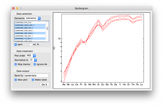Screen dimensions: 163x106
Task: Click the sample list scrollbar thumb
Action: pyautogui.click(x=47, y=28)
